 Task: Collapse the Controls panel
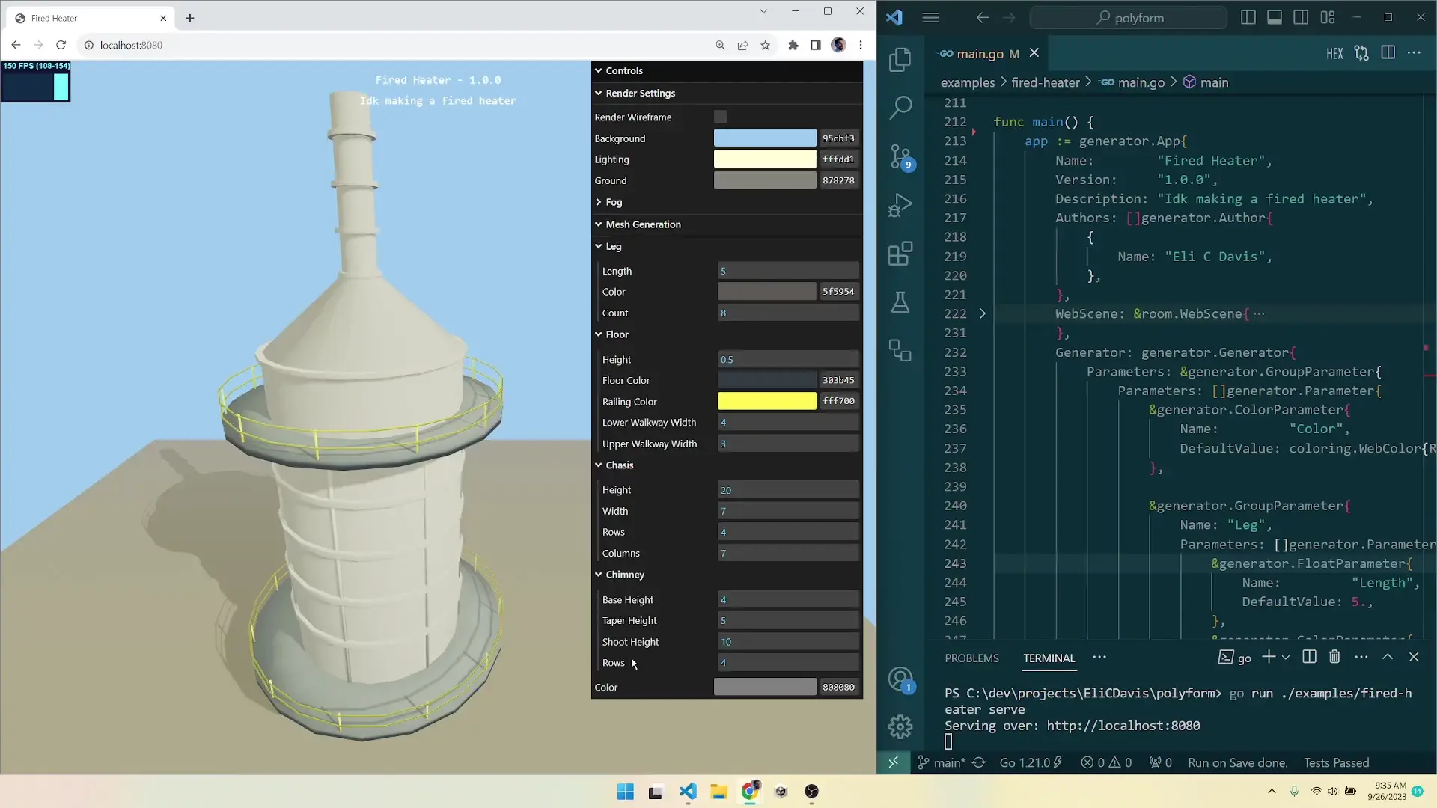pyautogui.click(x=727, y=70)
